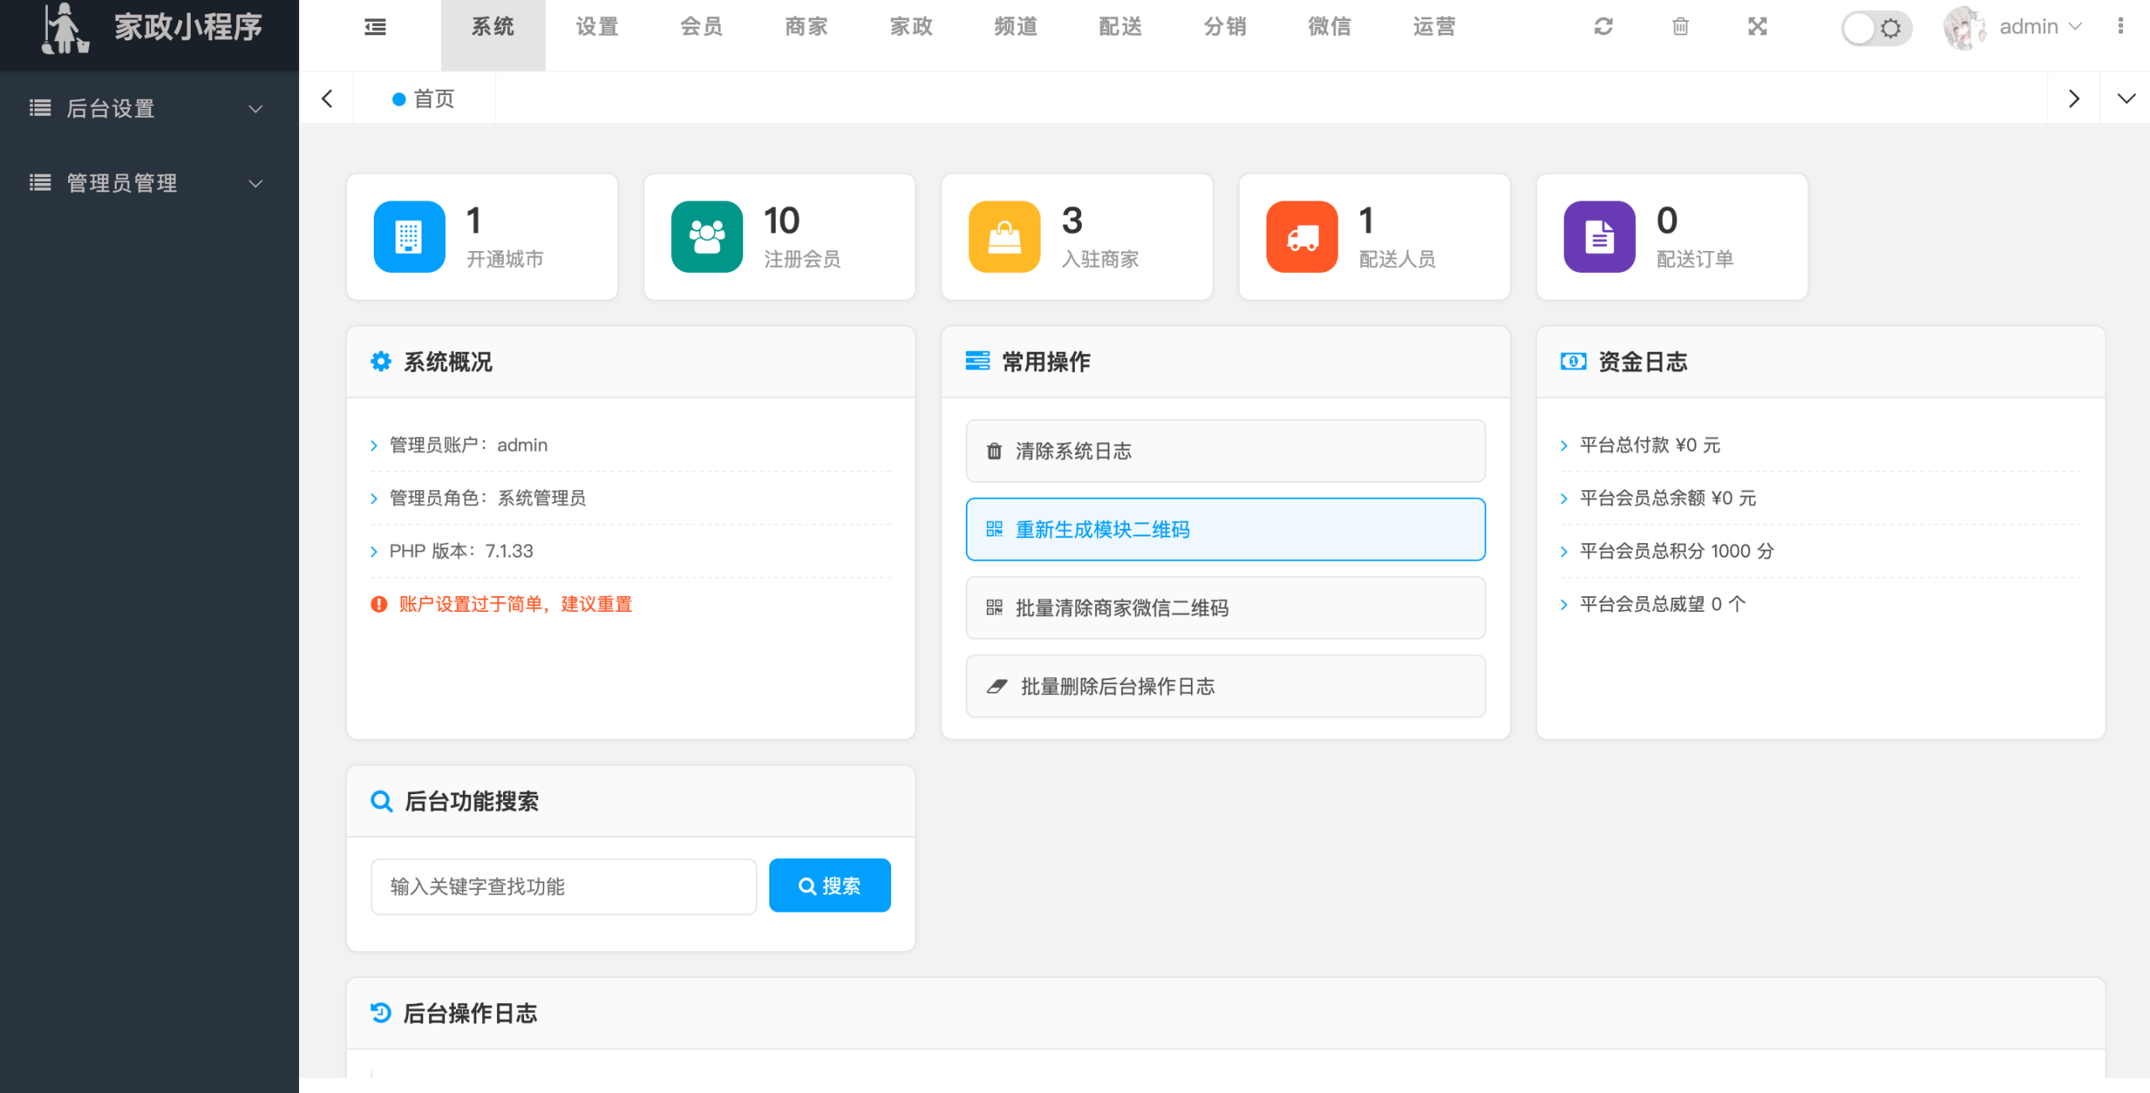Viewport: 2150px width, 1093px height.
Task: Select the 首页 tab
Action: point(424,99)
